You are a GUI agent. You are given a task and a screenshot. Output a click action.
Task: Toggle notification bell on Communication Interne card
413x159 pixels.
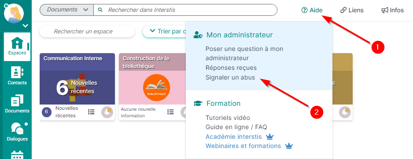(x=107, y=112)
